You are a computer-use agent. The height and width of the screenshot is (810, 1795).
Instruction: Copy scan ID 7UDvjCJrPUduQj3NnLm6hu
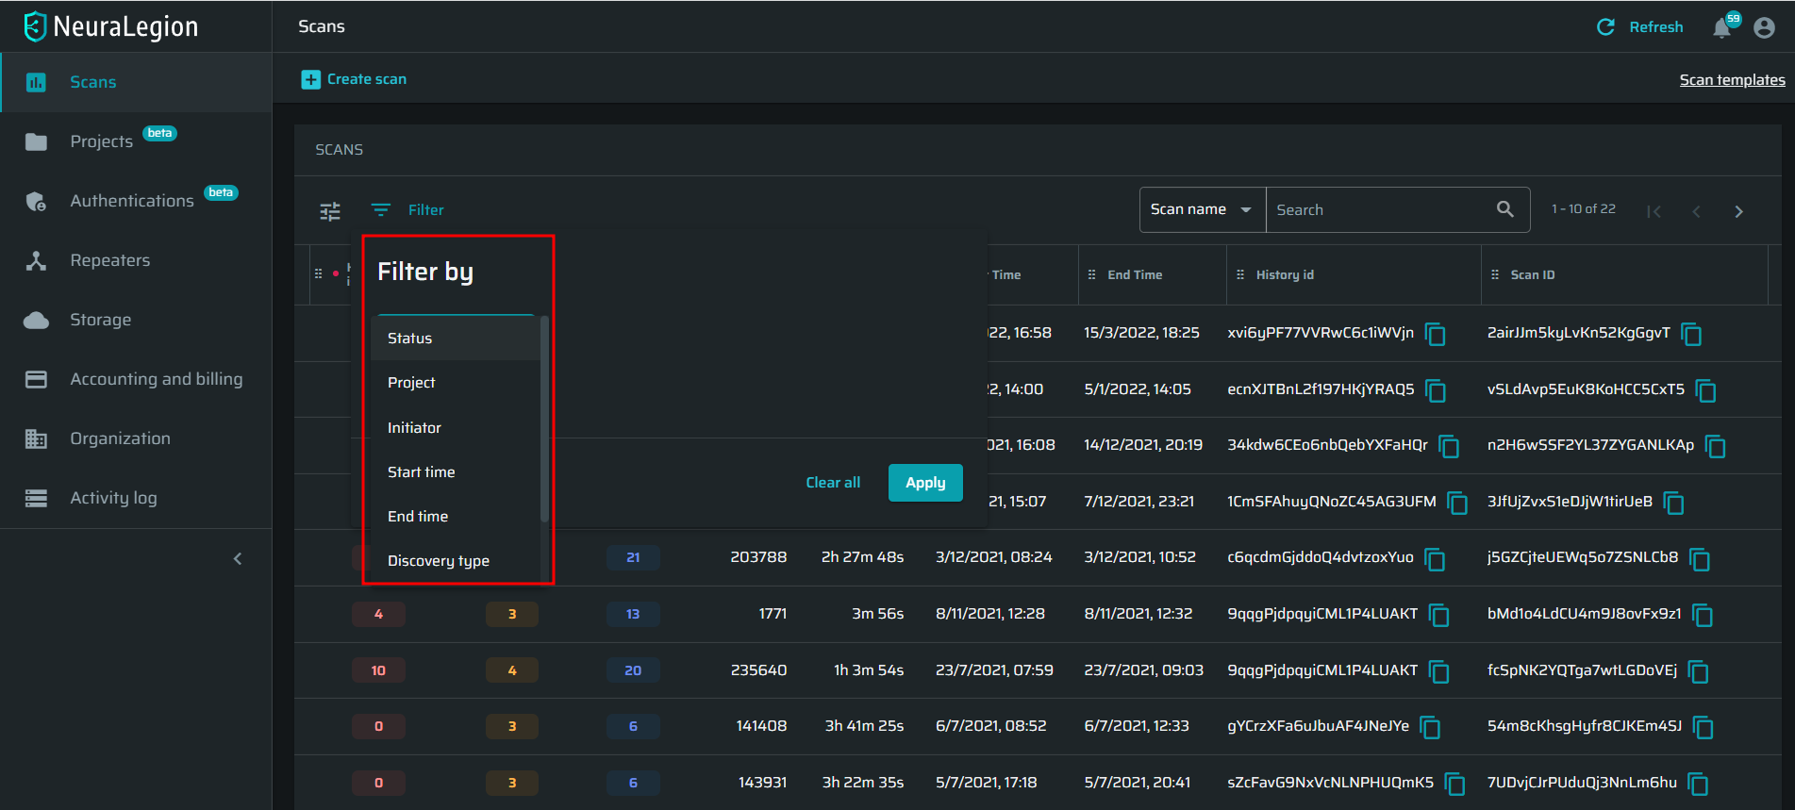(1698, 784)
